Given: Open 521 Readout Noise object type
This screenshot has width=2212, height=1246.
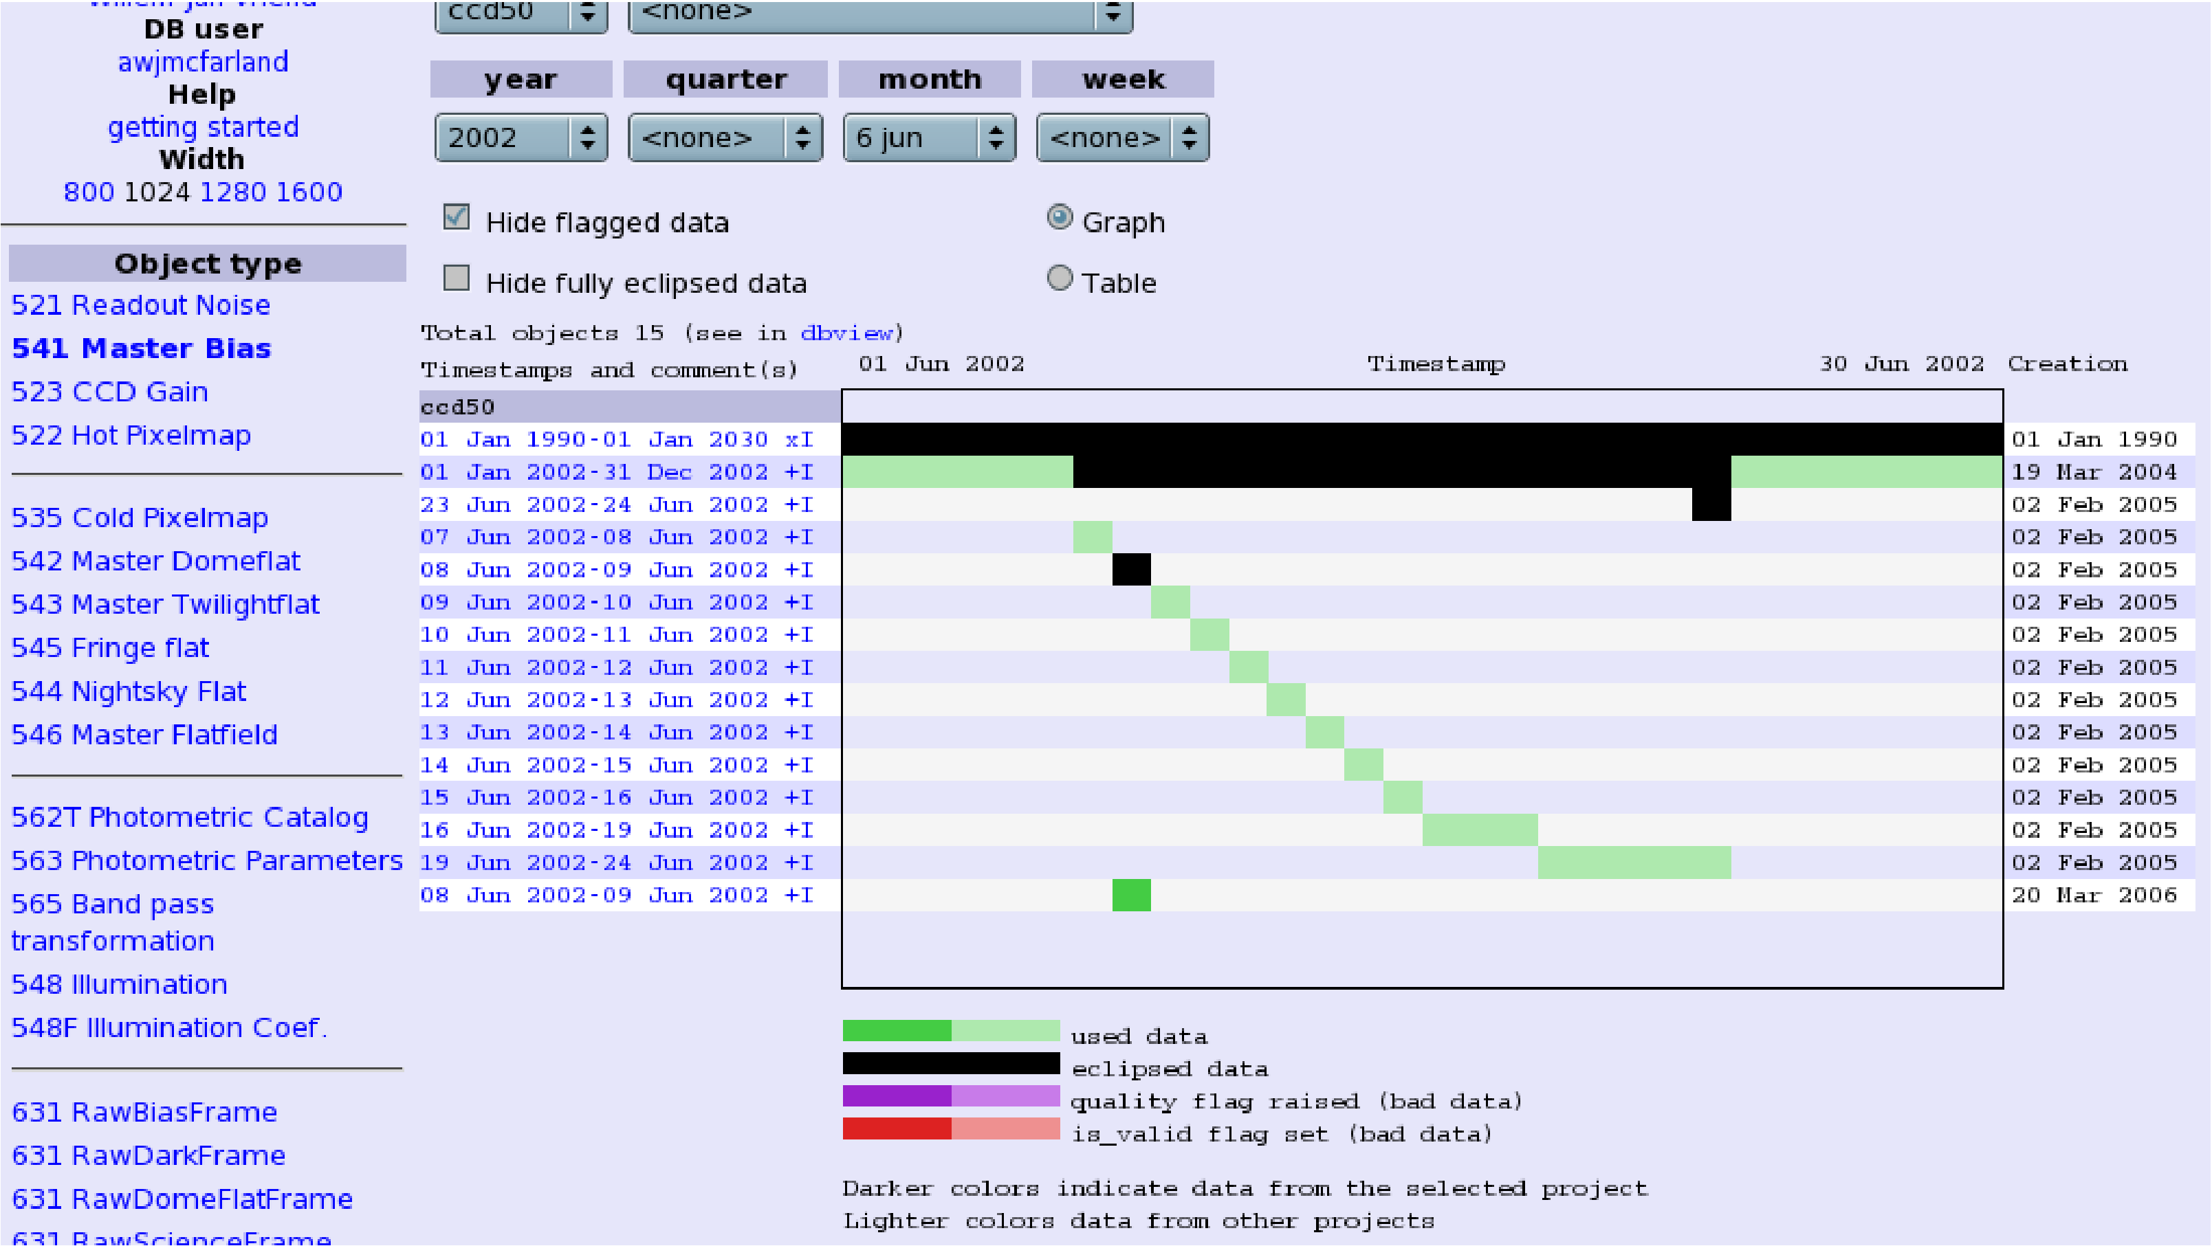Looking at the screenshot, I should click(x=141, y=304).
